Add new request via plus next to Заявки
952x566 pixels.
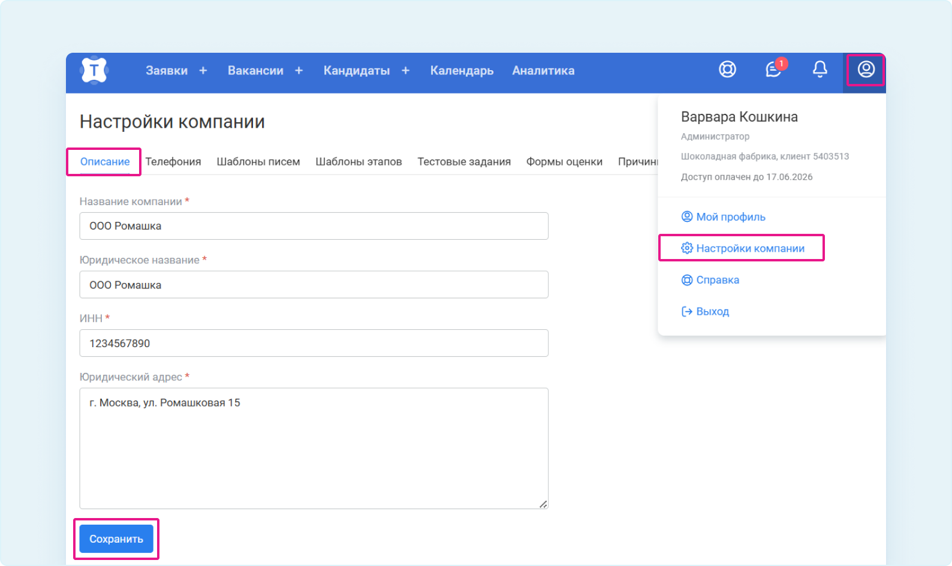coord(203,71)
